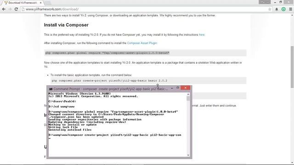Screen dimensions: 294x165
Task: Open the Composer Asset Plugin link
Action: click(x=142, y=43)
